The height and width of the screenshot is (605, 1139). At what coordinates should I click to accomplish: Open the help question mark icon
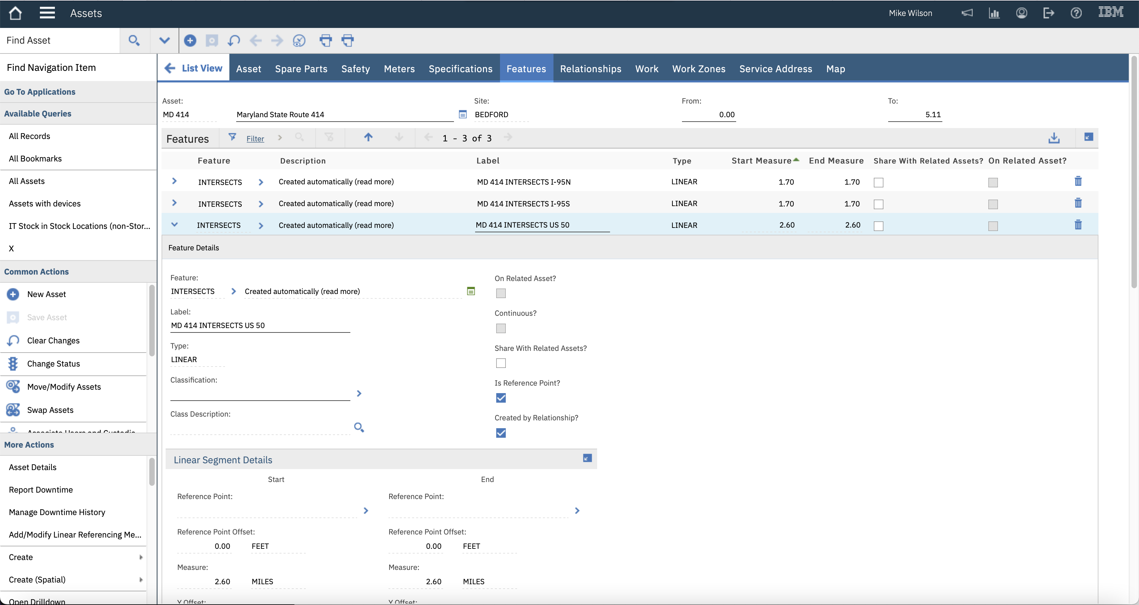[x=1076, y=13]
